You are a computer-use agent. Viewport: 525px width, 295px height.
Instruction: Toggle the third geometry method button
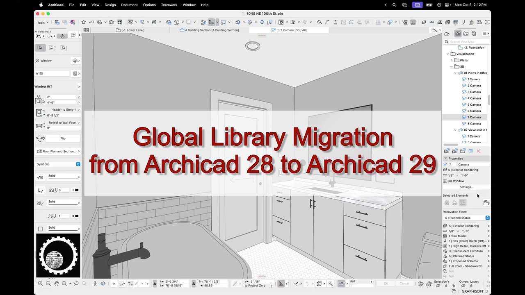pyautogui.click(x=63, y=48)
